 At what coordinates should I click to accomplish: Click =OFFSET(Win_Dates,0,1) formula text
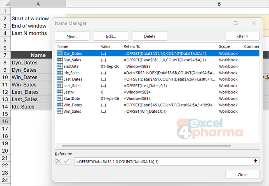pos(145,111)
